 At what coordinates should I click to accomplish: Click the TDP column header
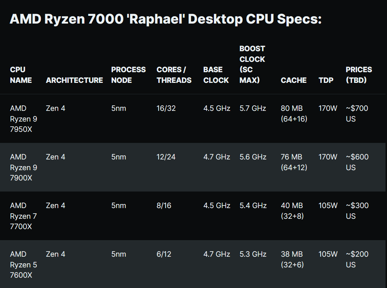click(x=326, y=80)
